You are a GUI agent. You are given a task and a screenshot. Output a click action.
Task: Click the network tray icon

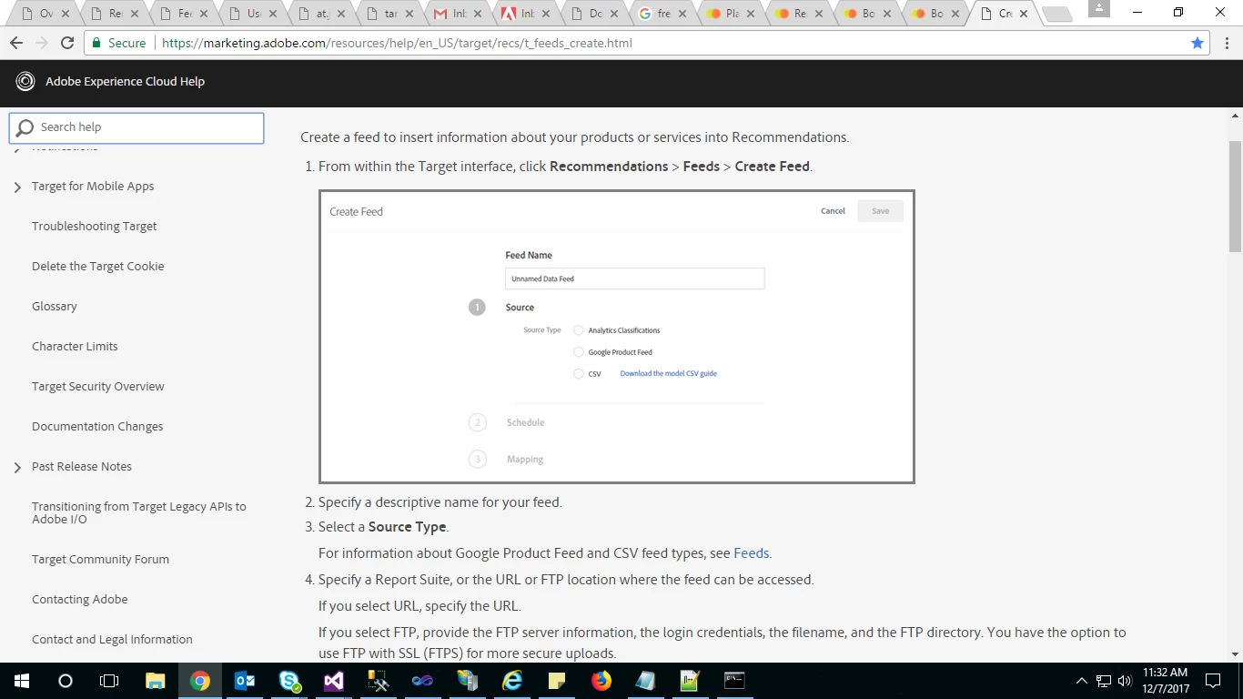1103,681
